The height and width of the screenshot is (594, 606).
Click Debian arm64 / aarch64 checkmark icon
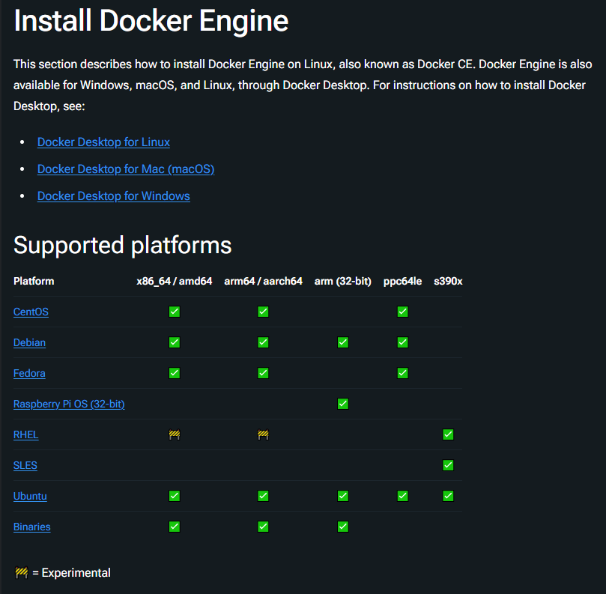(263, 342)
